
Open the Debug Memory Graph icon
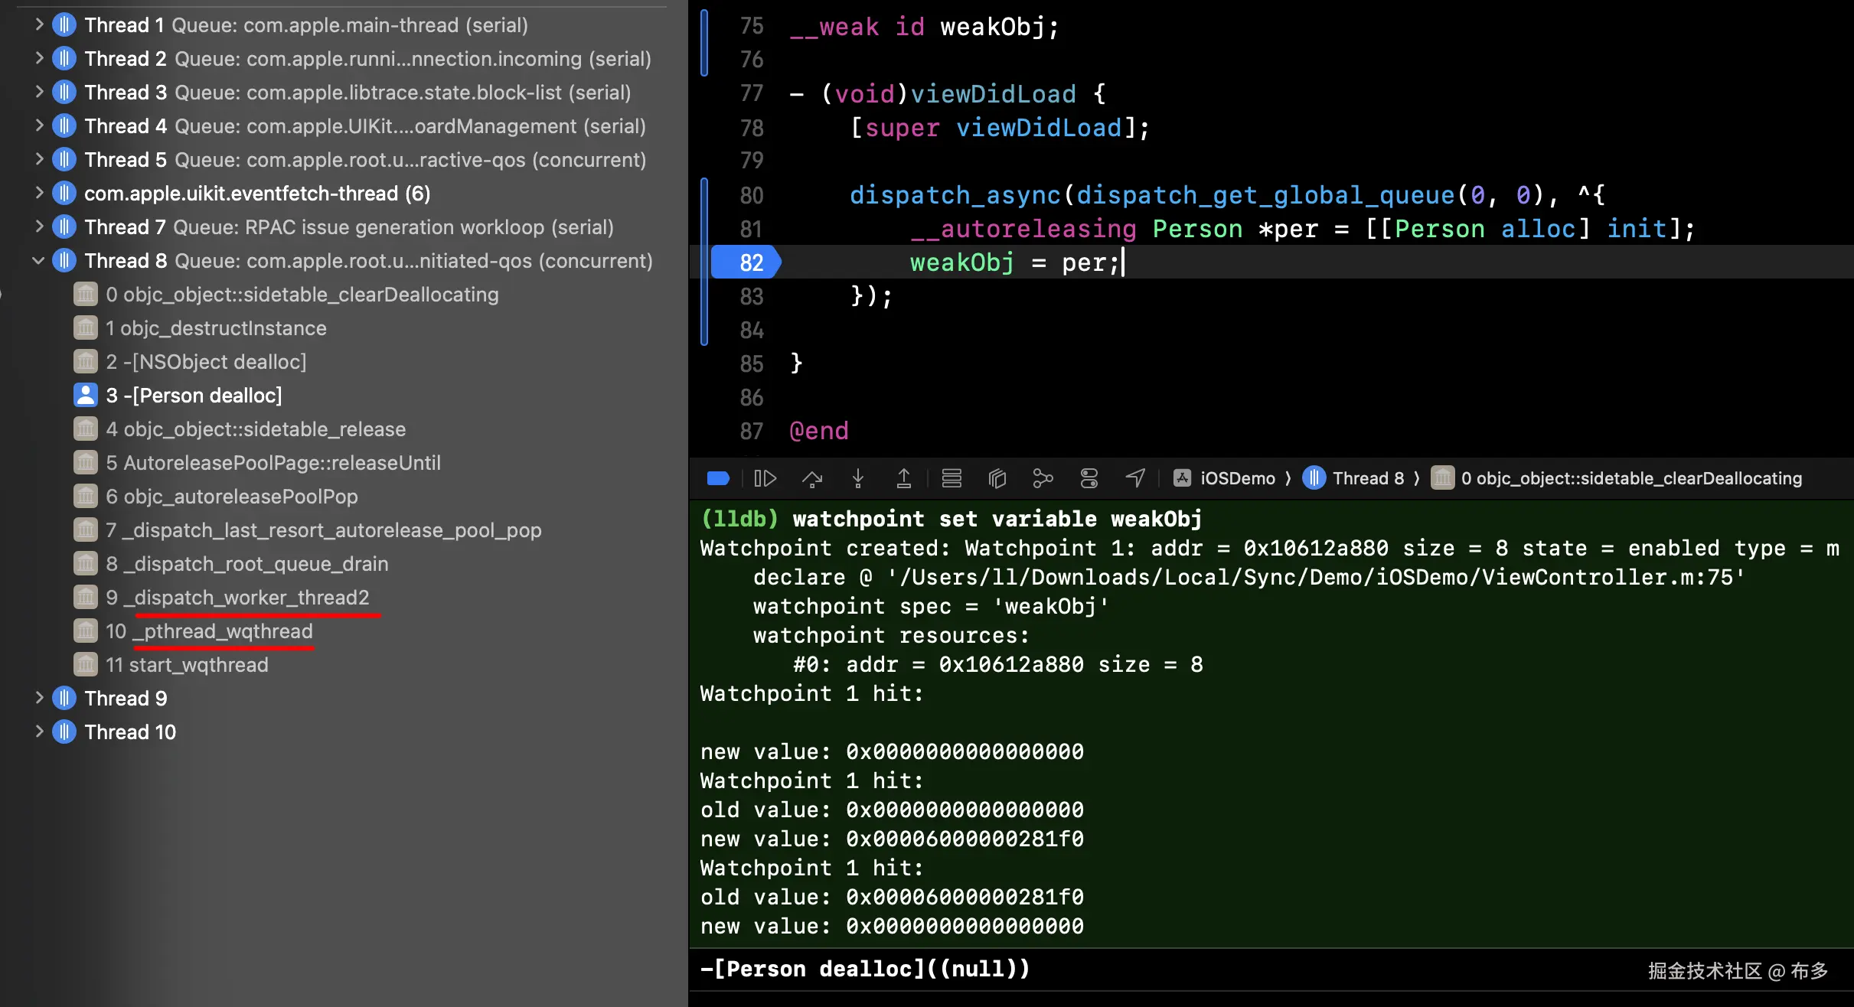pyautogui.click(x=1043, y=478)
